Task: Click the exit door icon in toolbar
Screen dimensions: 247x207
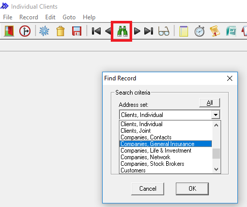Action: pos(9,31)
